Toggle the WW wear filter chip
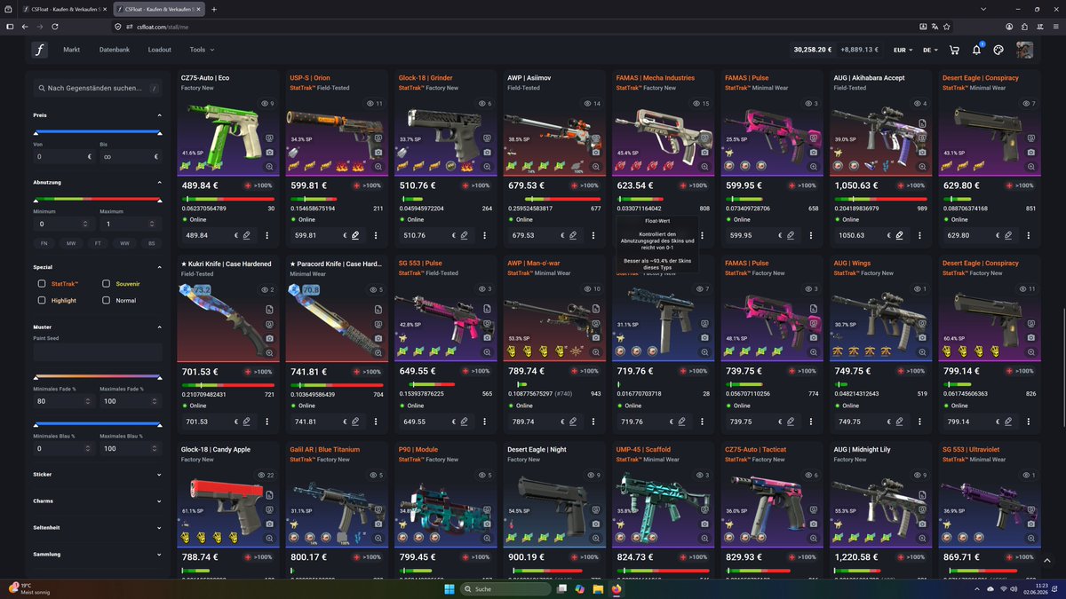 click(124, 242)
